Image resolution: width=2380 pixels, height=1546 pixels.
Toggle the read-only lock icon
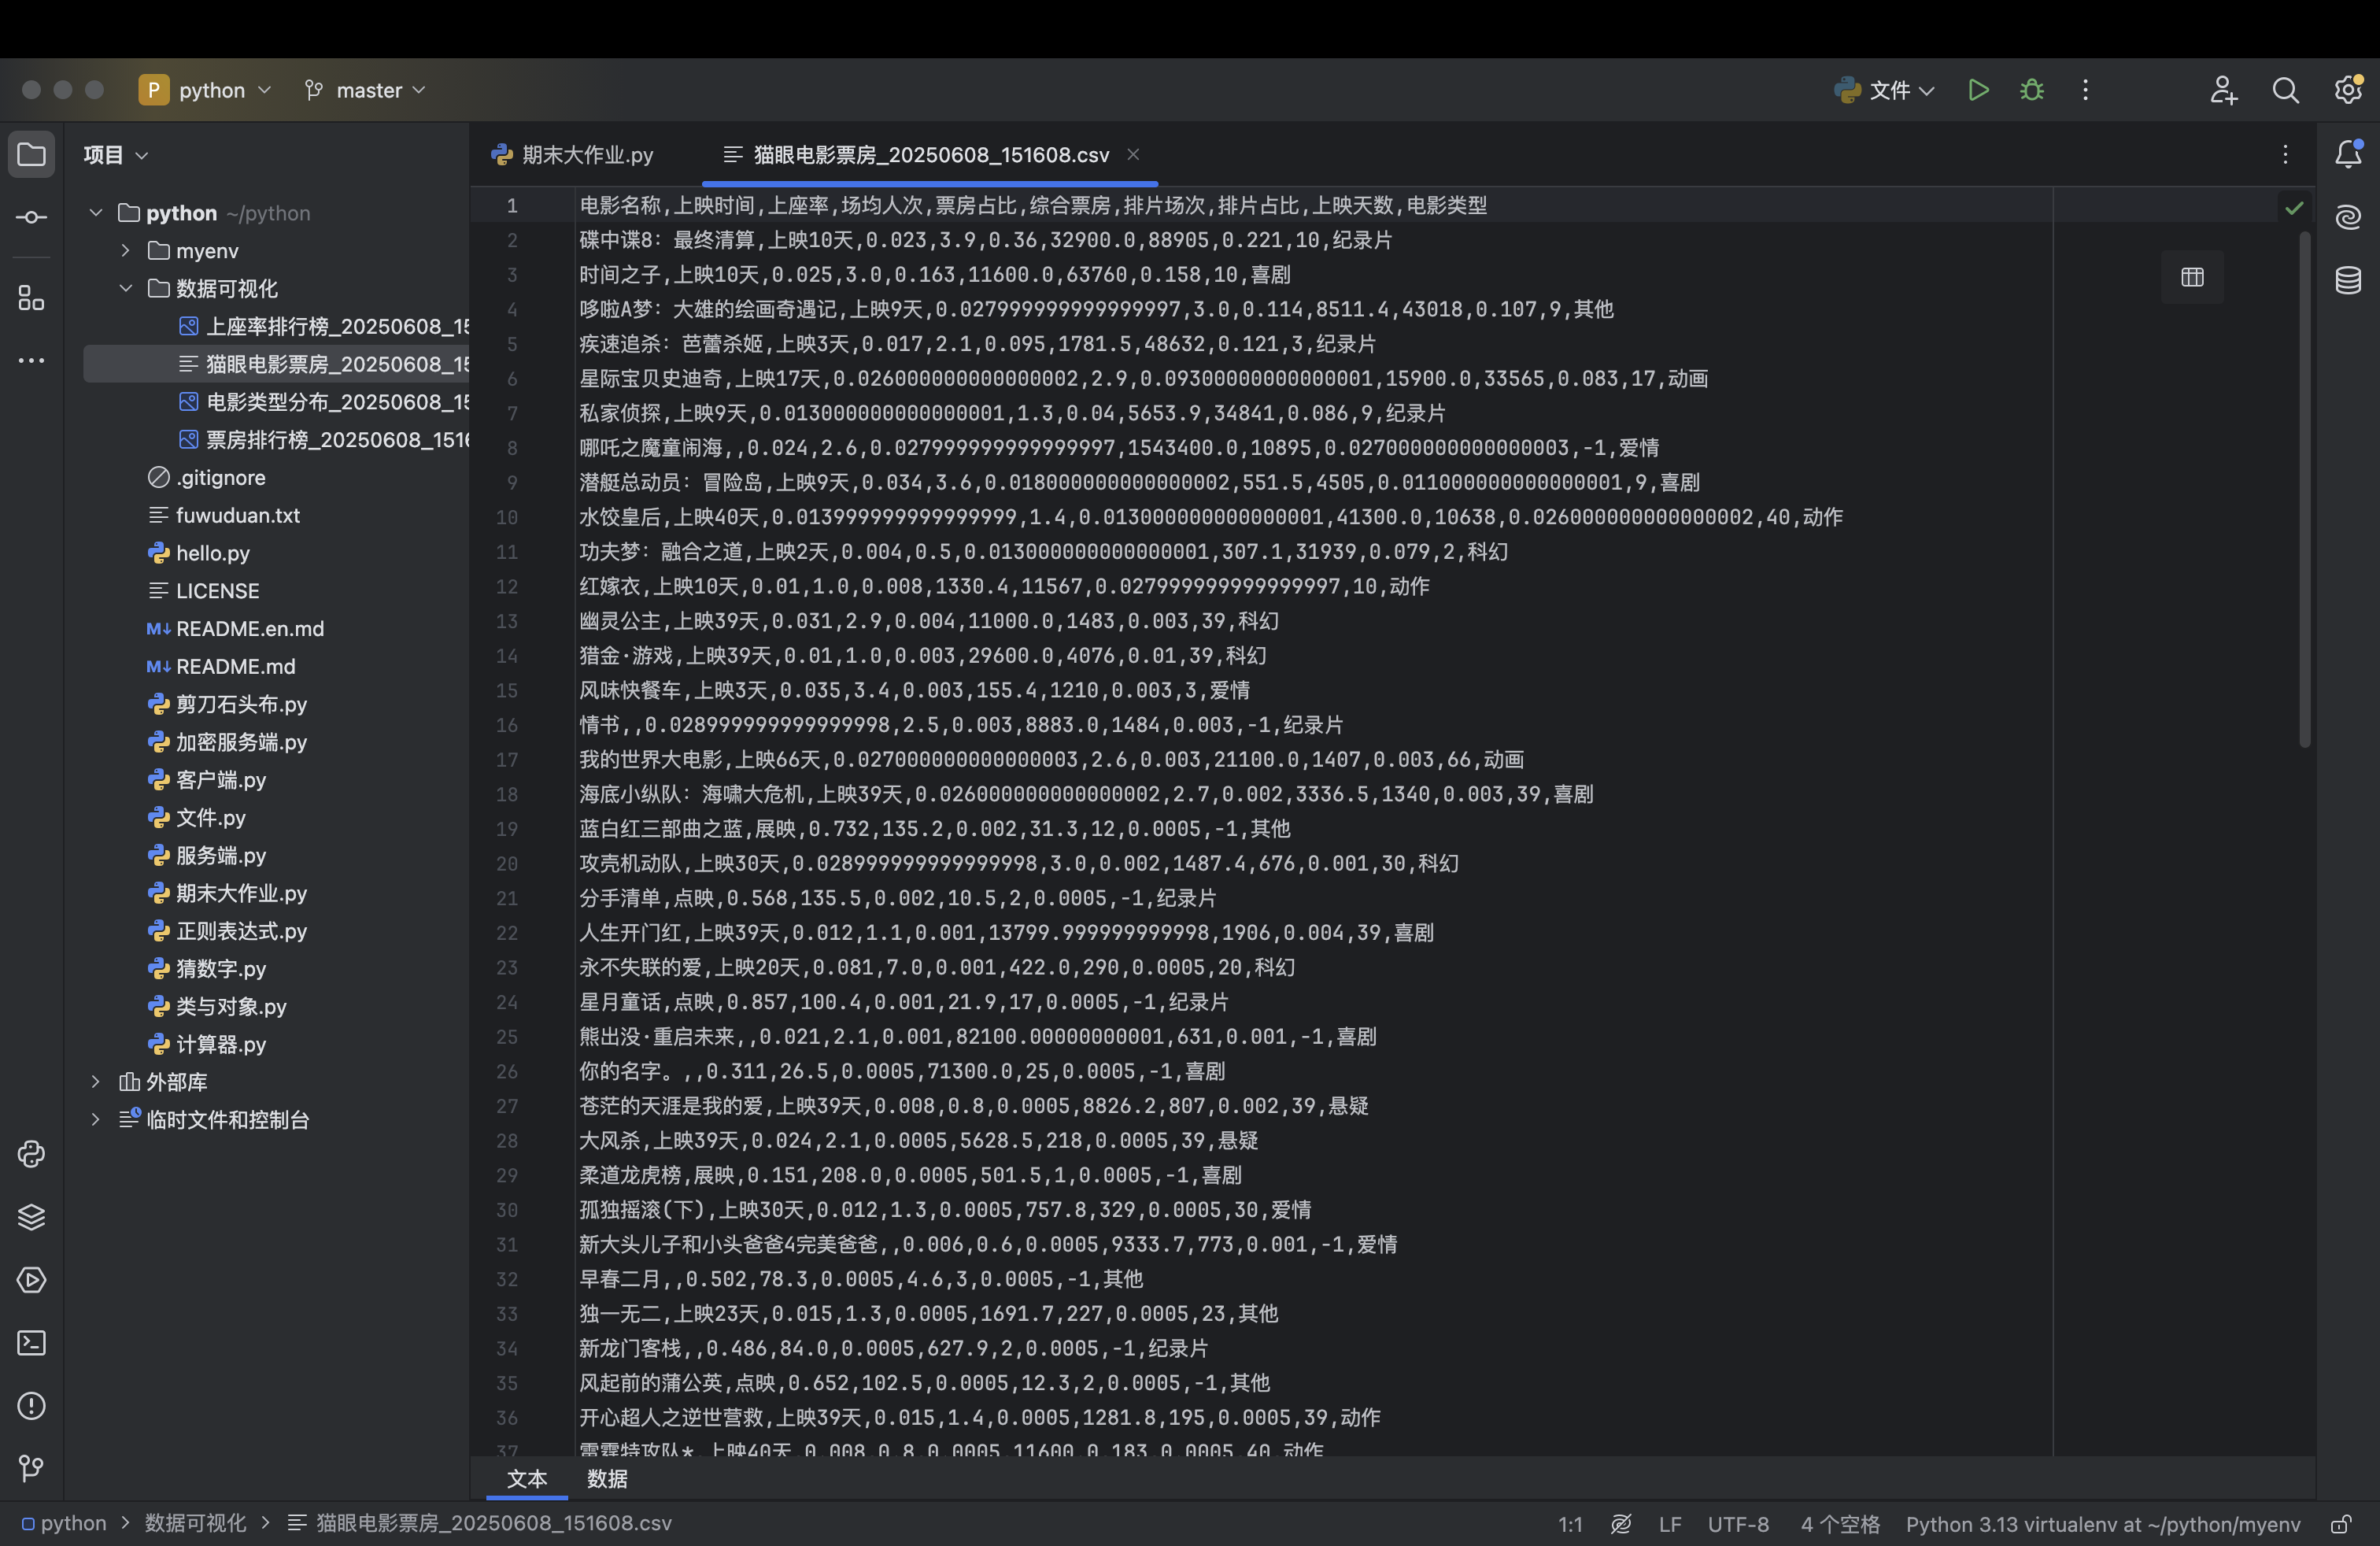pyautogui.click(x=2340, y=1524)
